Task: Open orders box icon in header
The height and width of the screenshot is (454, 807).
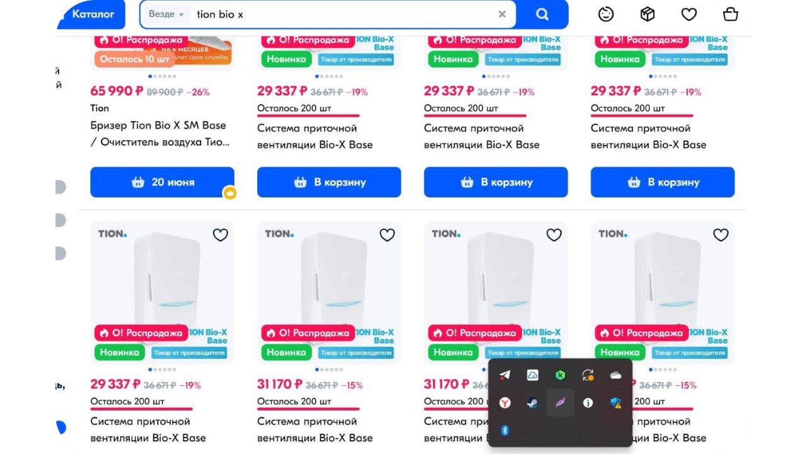Action: (647, 14)
